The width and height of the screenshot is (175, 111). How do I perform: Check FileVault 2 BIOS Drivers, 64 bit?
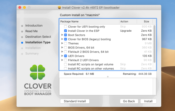click(x=65, y=52)
